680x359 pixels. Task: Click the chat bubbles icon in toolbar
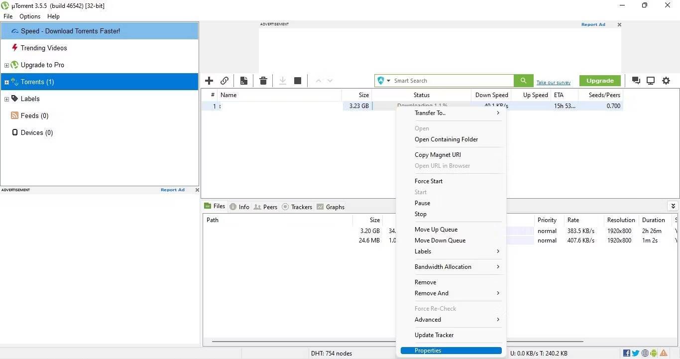coord(636,81)
